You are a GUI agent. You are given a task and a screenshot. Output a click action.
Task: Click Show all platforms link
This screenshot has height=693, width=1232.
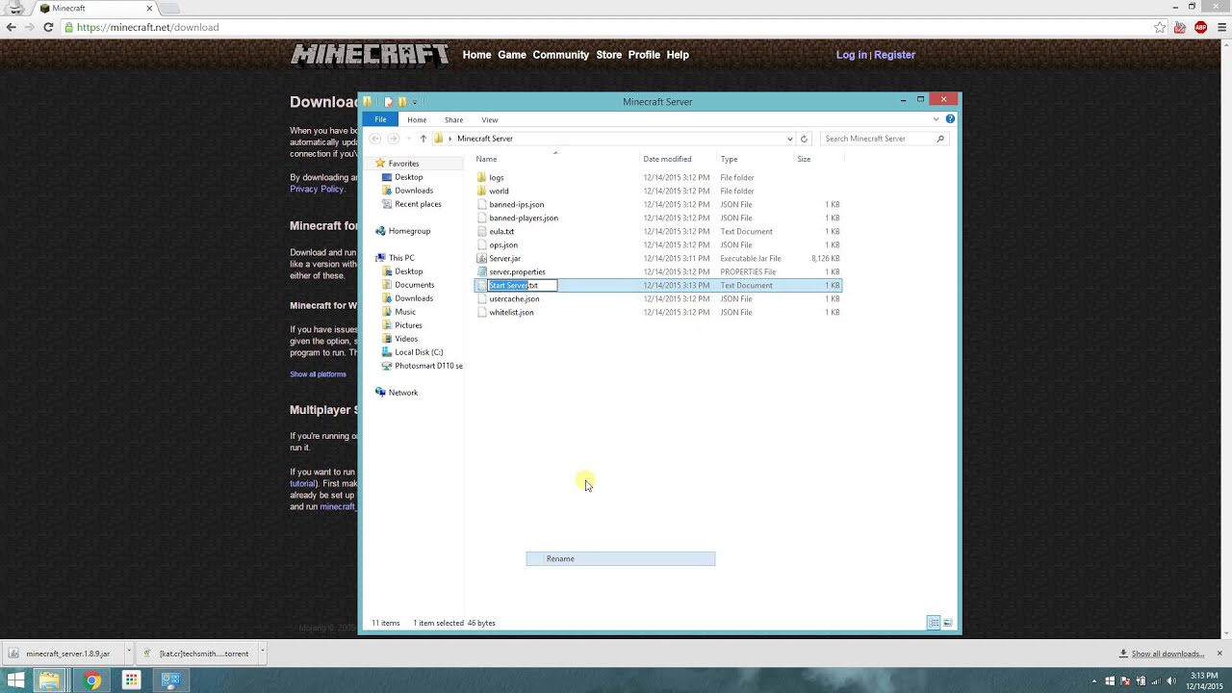click(x=318, y=374)
